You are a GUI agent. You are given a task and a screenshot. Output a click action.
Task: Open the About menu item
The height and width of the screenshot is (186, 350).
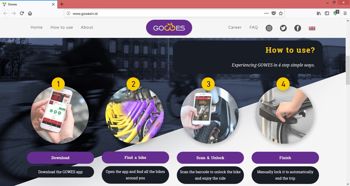point(87,27)
